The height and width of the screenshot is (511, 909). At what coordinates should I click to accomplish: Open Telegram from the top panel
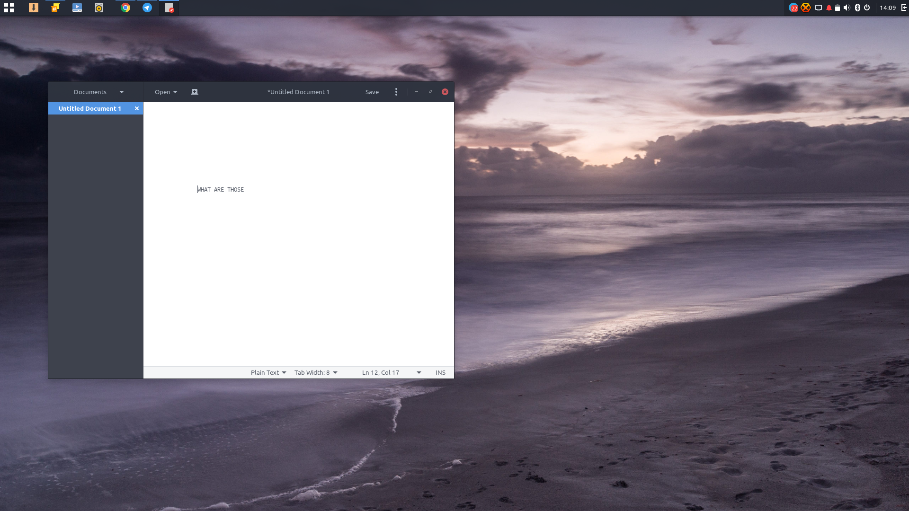tap(147, 8)
